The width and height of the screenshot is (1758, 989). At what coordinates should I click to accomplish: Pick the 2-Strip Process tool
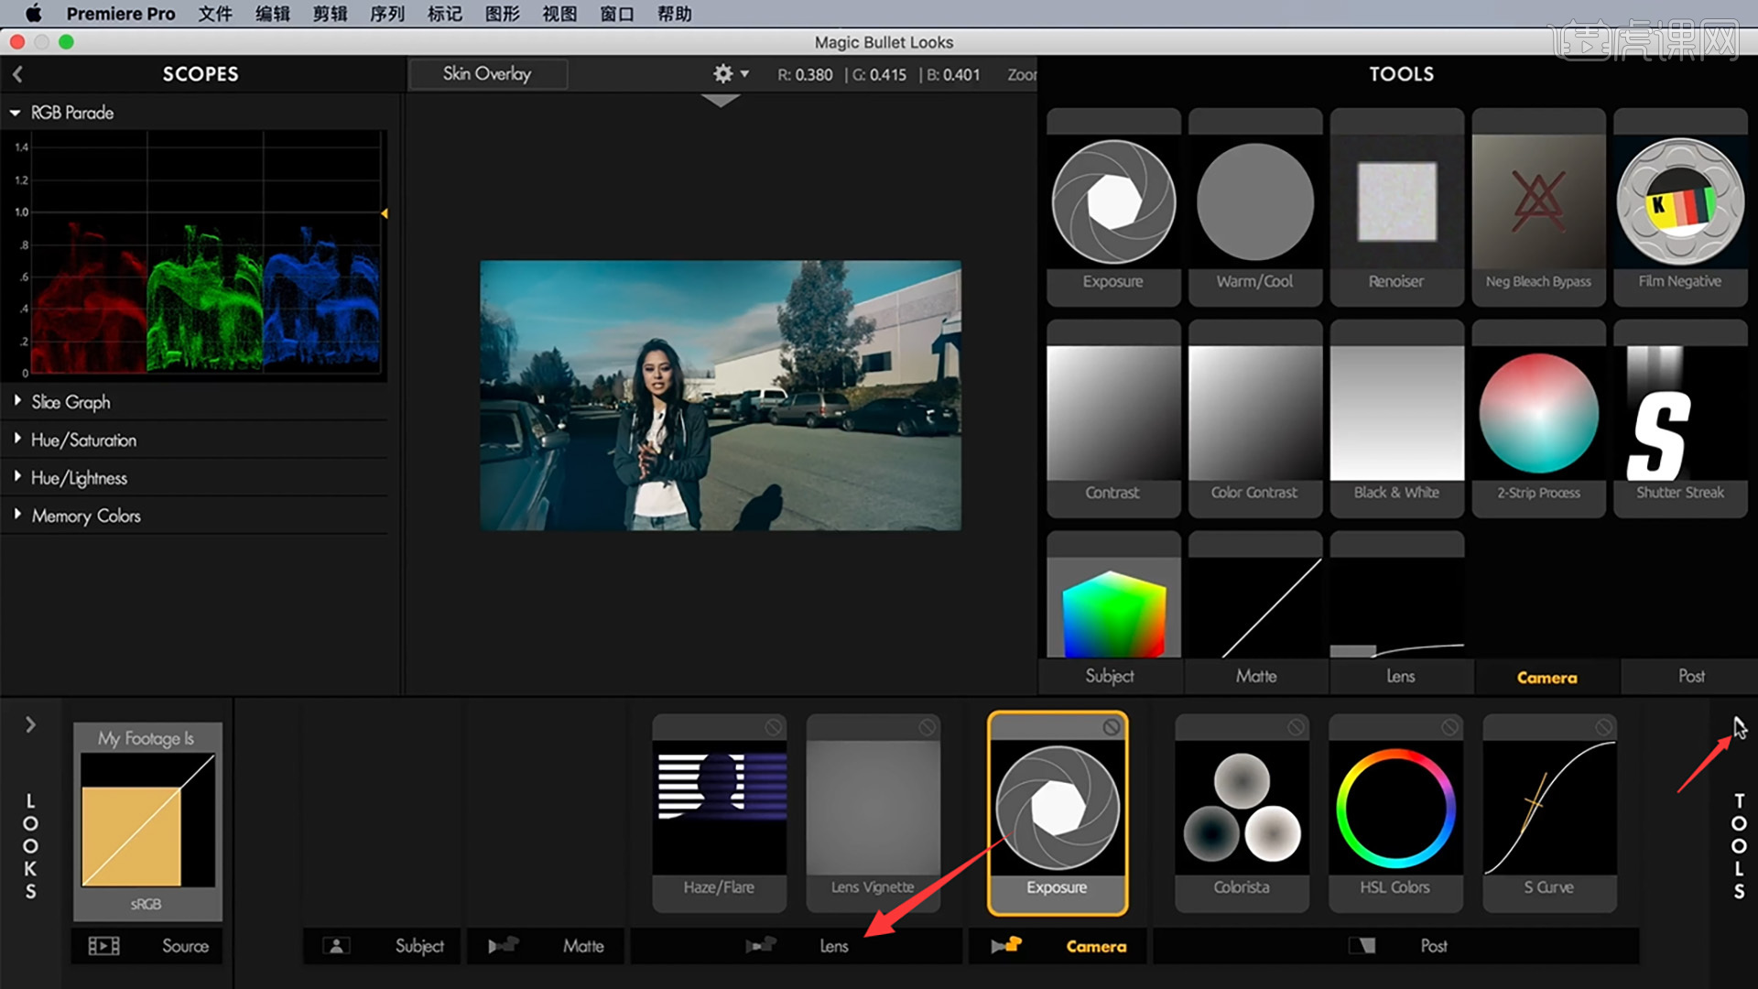pyautogui.click(x=1538, y=414)
